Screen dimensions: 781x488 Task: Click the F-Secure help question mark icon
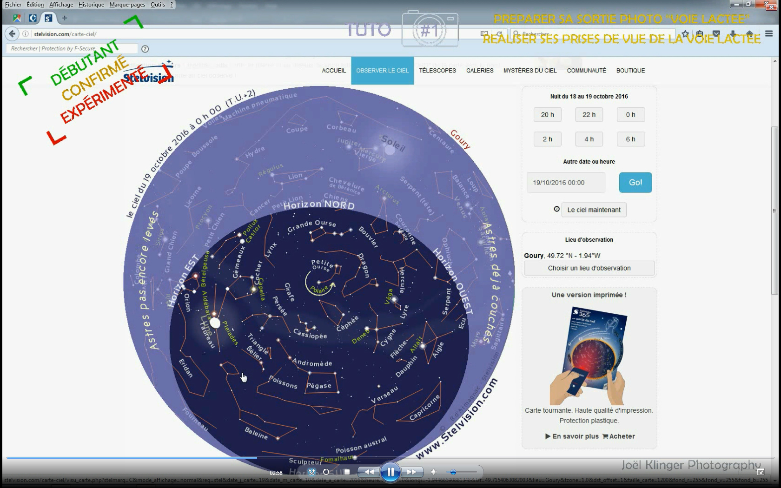point(145,49)
